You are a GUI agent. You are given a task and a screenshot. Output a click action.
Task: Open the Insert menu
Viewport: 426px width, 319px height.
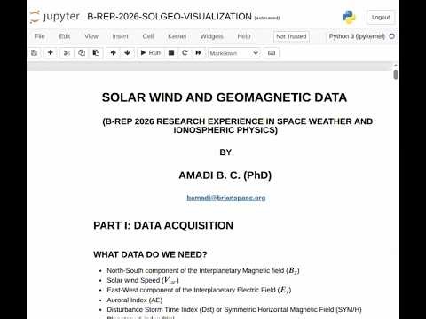pos(120,36)
